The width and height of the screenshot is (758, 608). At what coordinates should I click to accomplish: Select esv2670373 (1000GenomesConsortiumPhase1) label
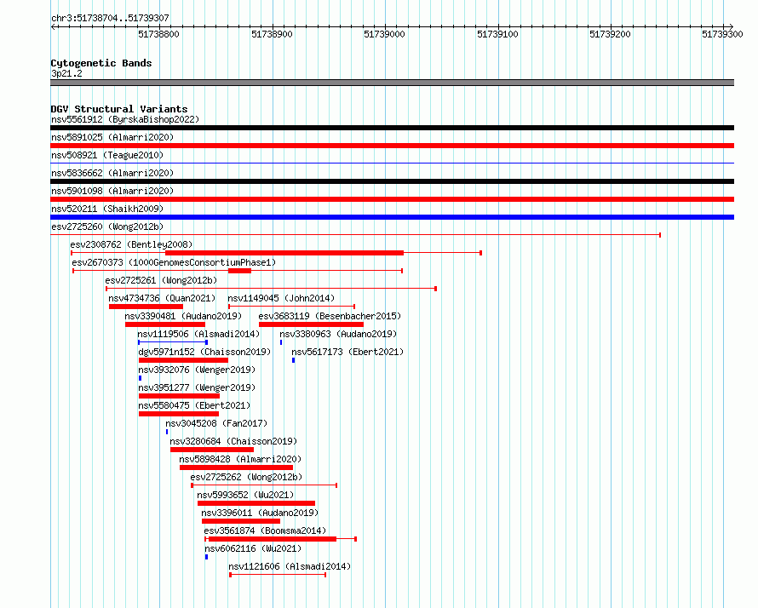click(174, 262)
